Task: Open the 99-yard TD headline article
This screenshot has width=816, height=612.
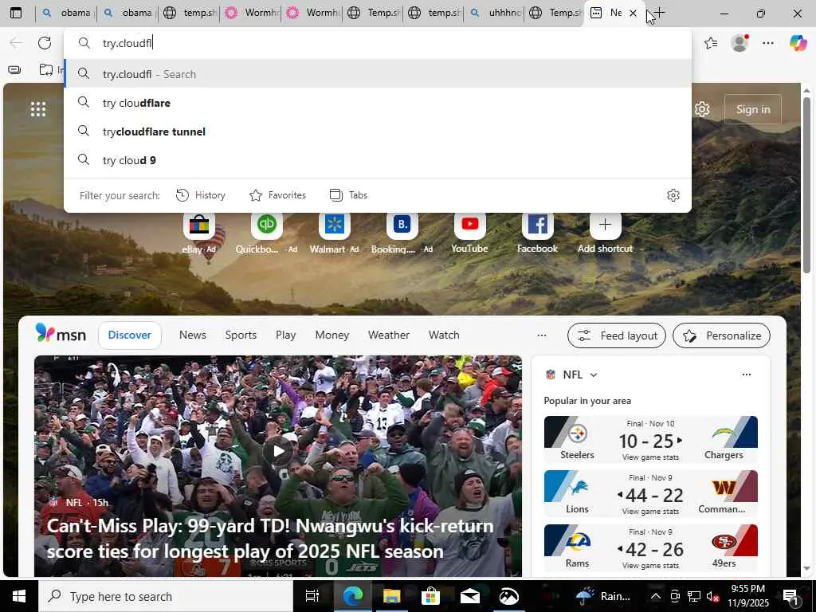Action: (x=270, y=539)
